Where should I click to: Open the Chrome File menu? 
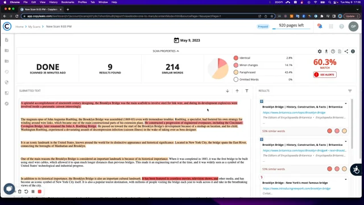coord(25,2)
